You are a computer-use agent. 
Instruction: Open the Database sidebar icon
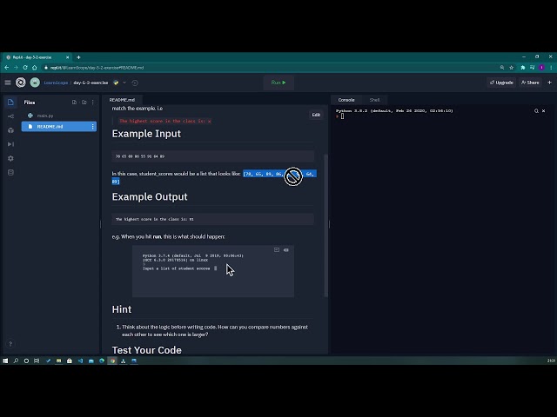coord(10,173)
